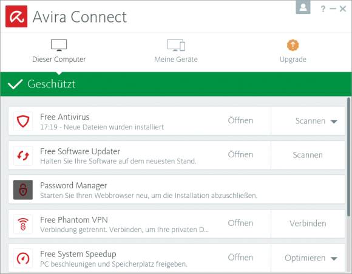Viewport: 352px width, 274px height.
Task: Click the Software Updater arrows icon
Action: coord(23,156)
